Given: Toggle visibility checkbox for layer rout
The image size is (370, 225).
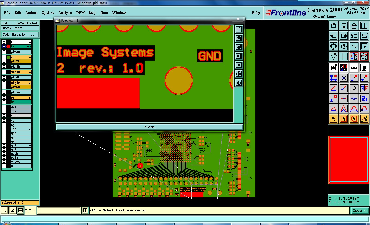Looking at the screenshot, I should pos(4,115).
